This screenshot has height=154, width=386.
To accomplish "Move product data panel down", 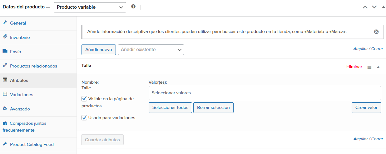I will click(x=374, y=7).
